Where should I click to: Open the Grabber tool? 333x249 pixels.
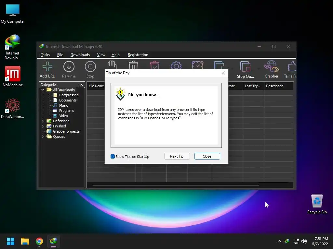(x=271, y=69)
